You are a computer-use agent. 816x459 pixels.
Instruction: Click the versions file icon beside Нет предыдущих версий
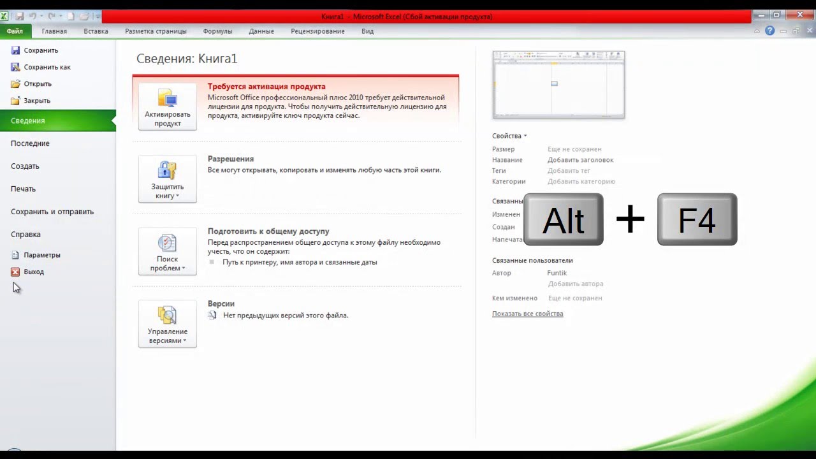click(x=212, y=315)
